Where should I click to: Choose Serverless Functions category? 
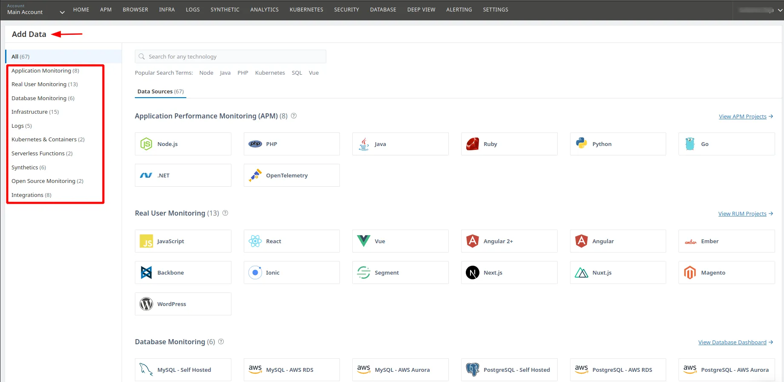tap(42, 153)
